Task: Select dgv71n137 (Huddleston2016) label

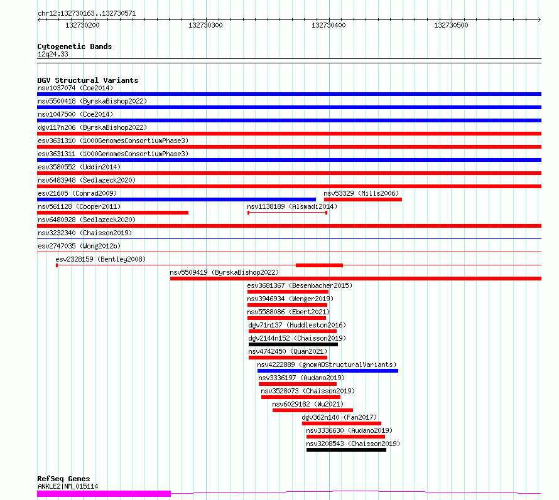Action: tap(297, 325)
